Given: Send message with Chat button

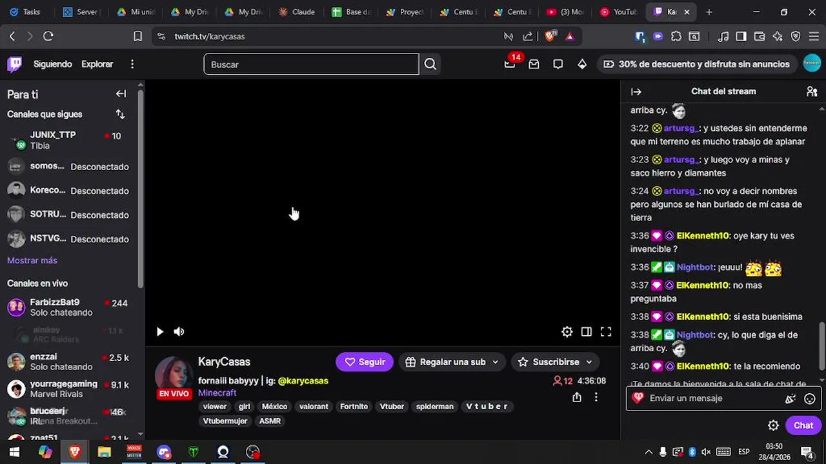Looking at the screenshot, I should point(803,425).
